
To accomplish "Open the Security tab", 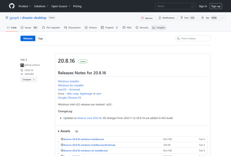I will tap(142, 27).
